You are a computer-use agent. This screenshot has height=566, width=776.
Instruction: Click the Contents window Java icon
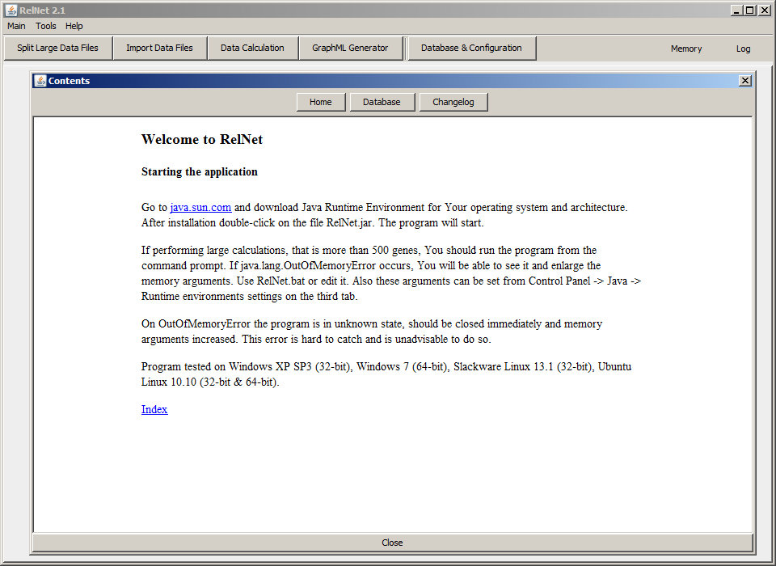(40, 81)
